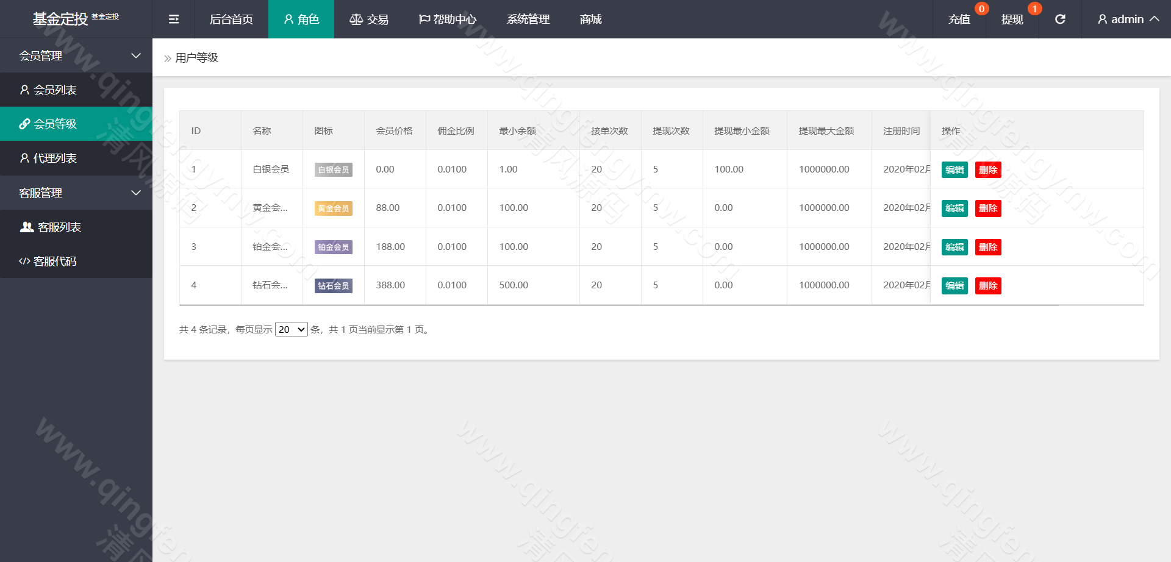Change page size using the 20 selector
This screenshot has height=562, width=1171.
(x=291, y=329)
